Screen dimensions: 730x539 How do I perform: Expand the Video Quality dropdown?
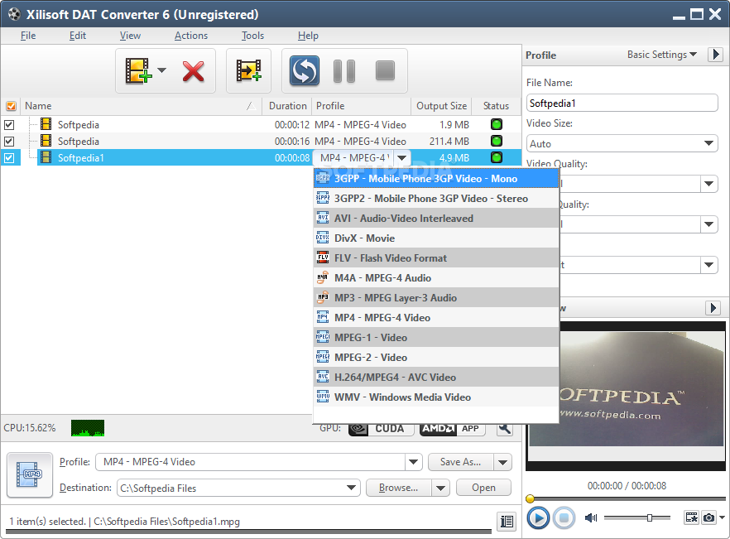[x=708, y=184]
